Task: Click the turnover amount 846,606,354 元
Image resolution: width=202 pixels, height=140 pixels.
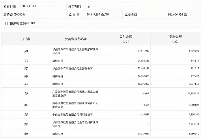Action: click(x=177, y=14)
